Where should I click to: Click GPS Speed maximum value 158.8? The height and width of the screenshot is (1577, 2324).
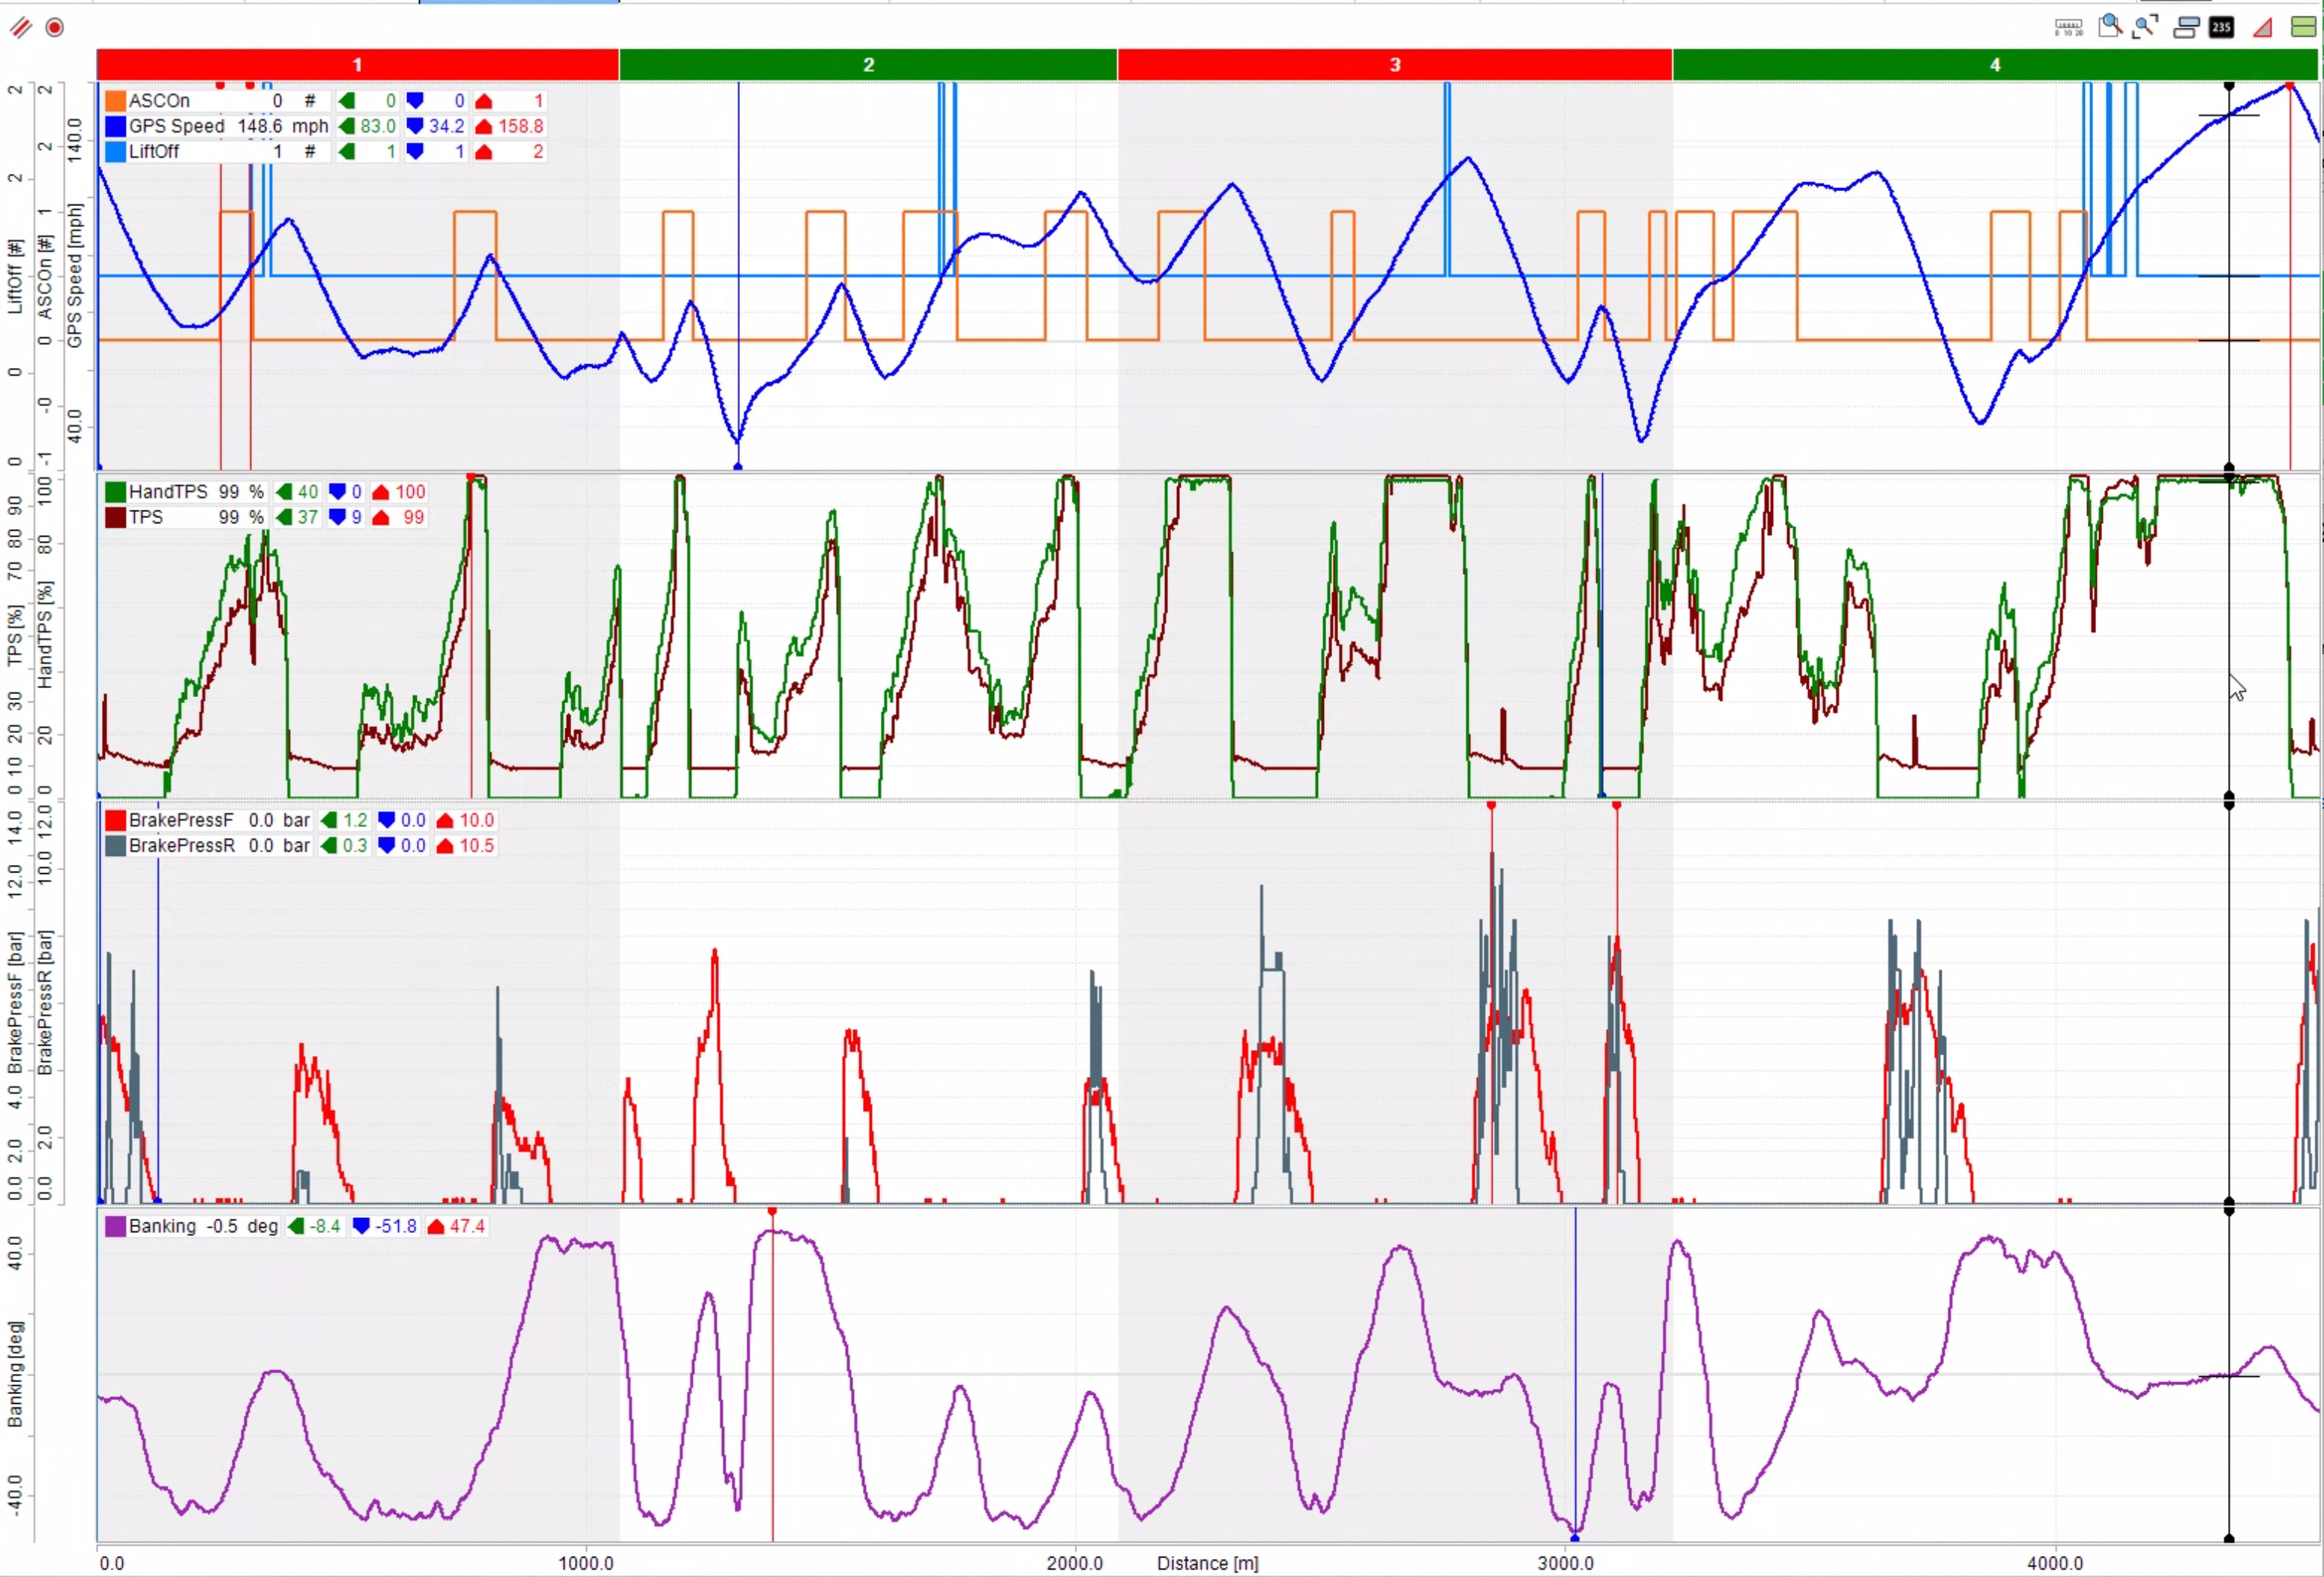520,126
